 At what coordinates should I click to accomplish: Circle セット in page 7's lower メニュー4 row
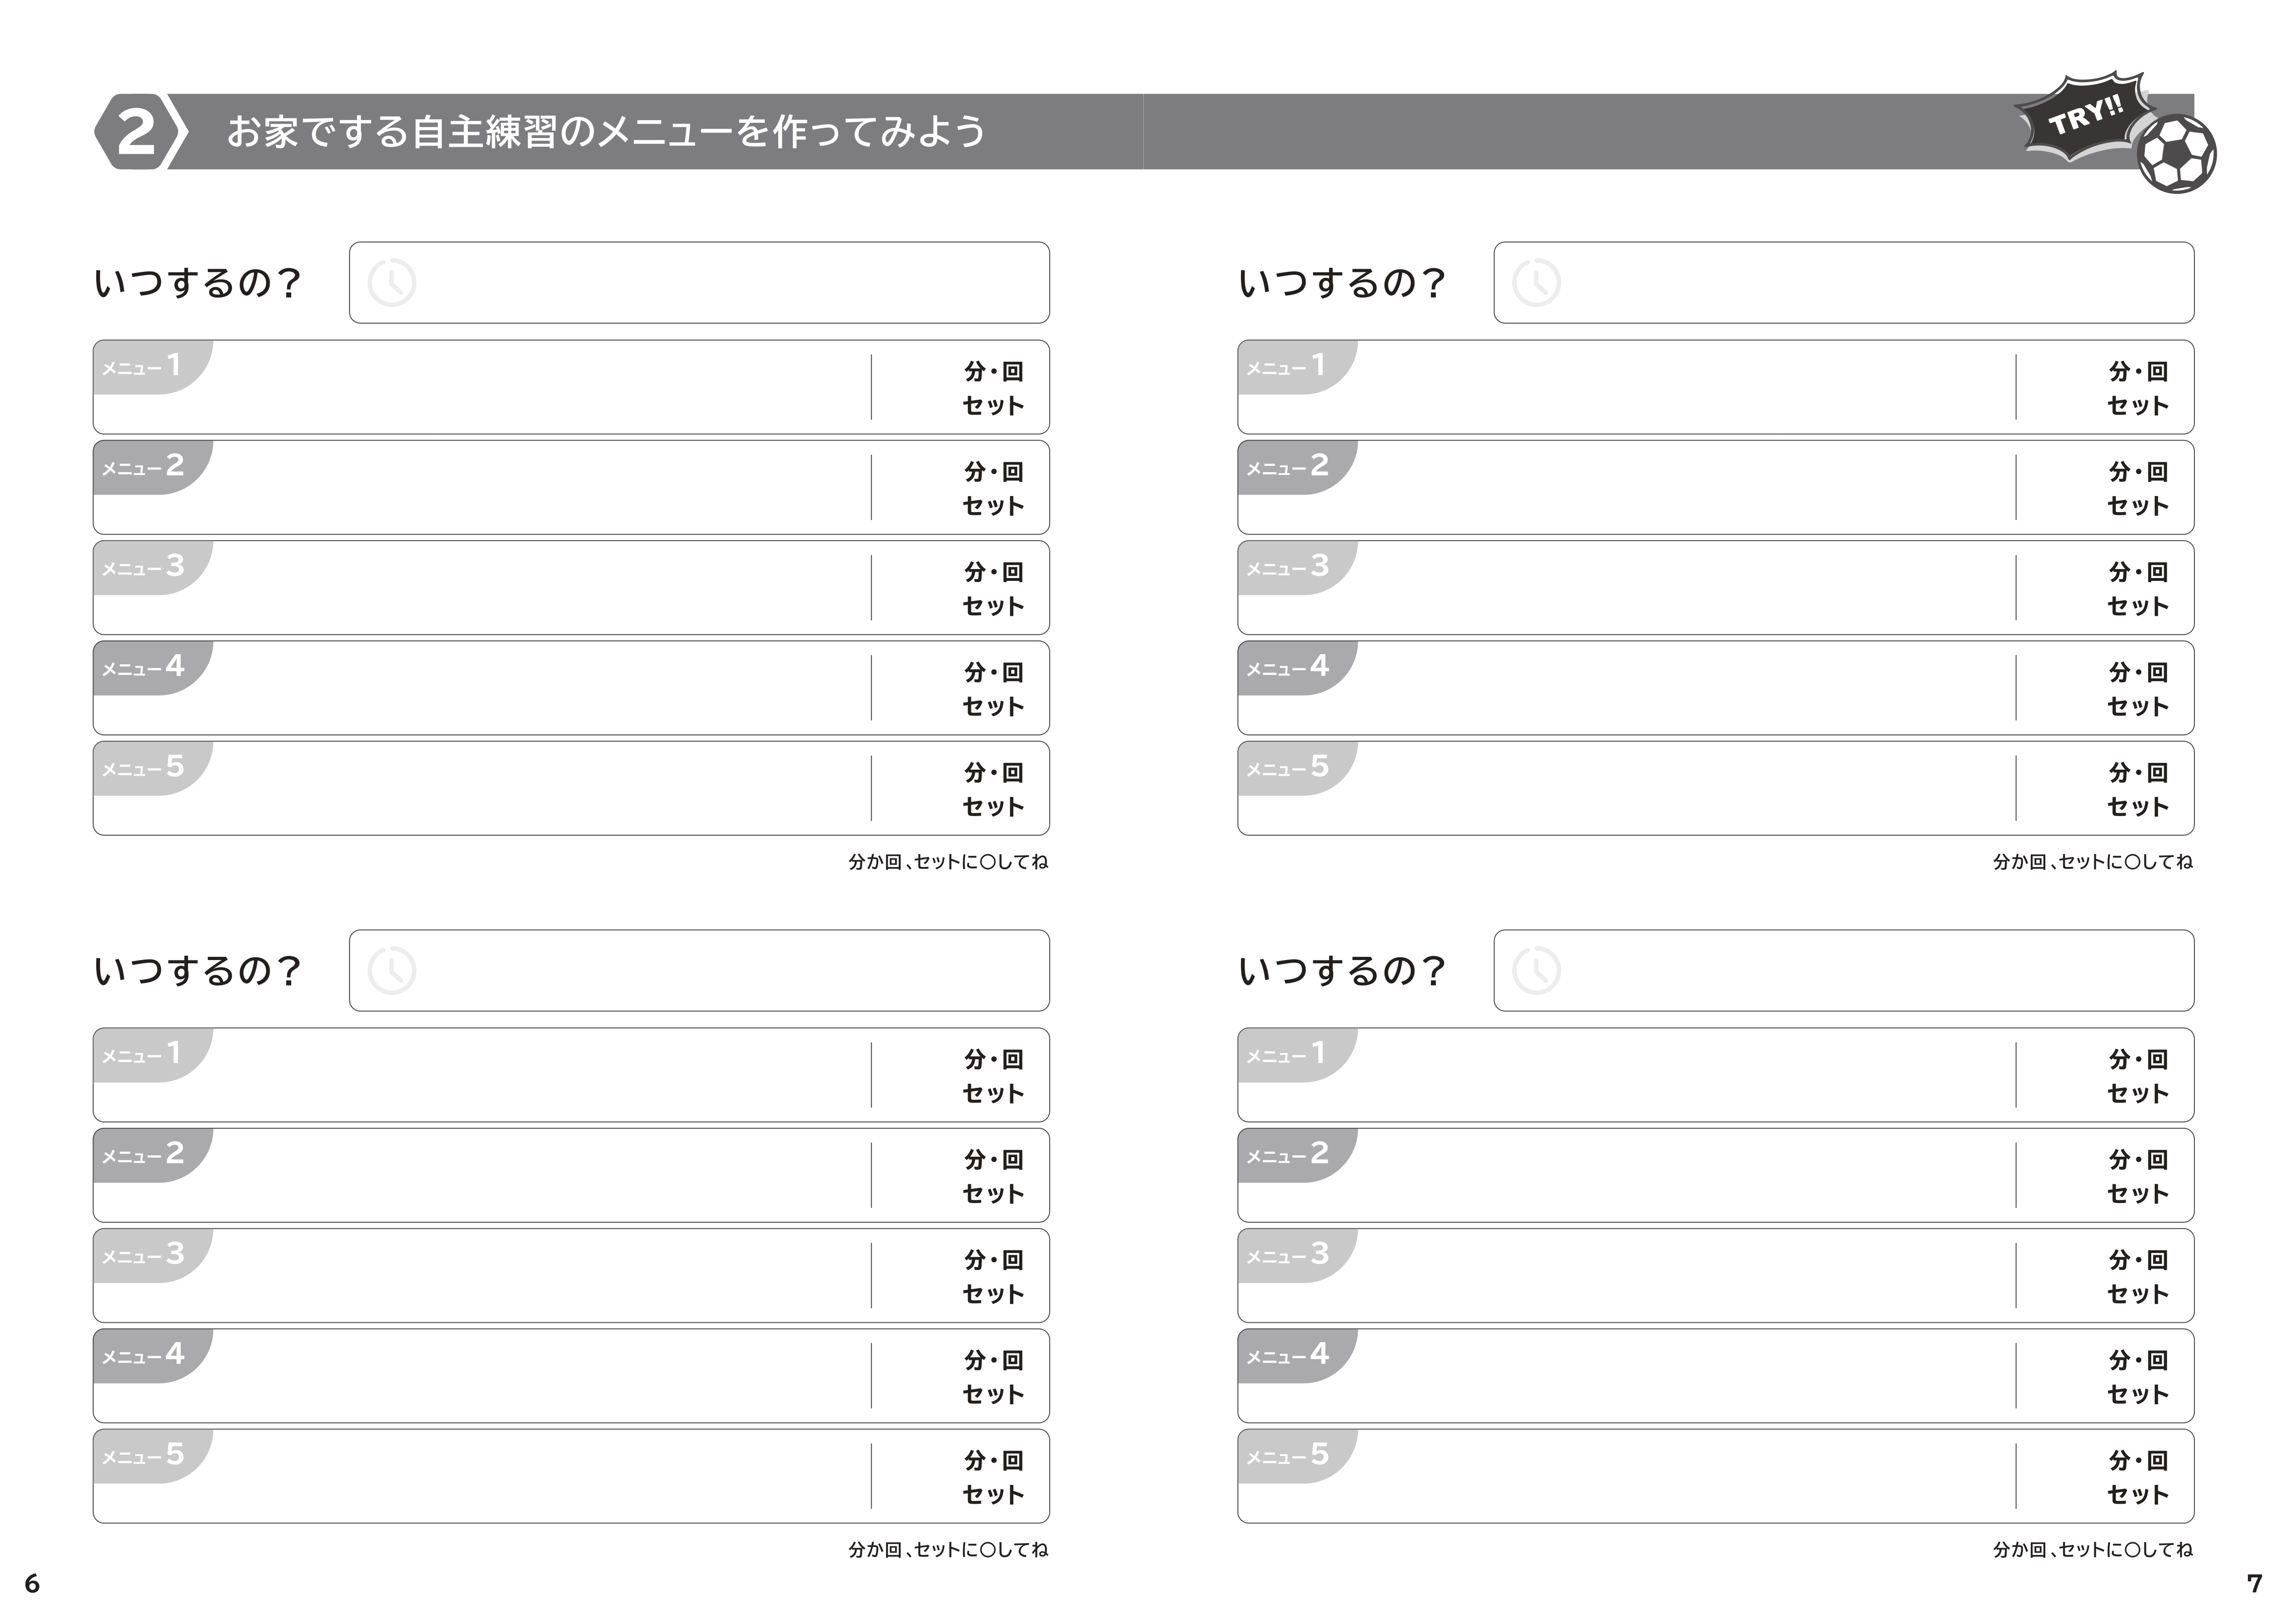click(2137, 1394)
